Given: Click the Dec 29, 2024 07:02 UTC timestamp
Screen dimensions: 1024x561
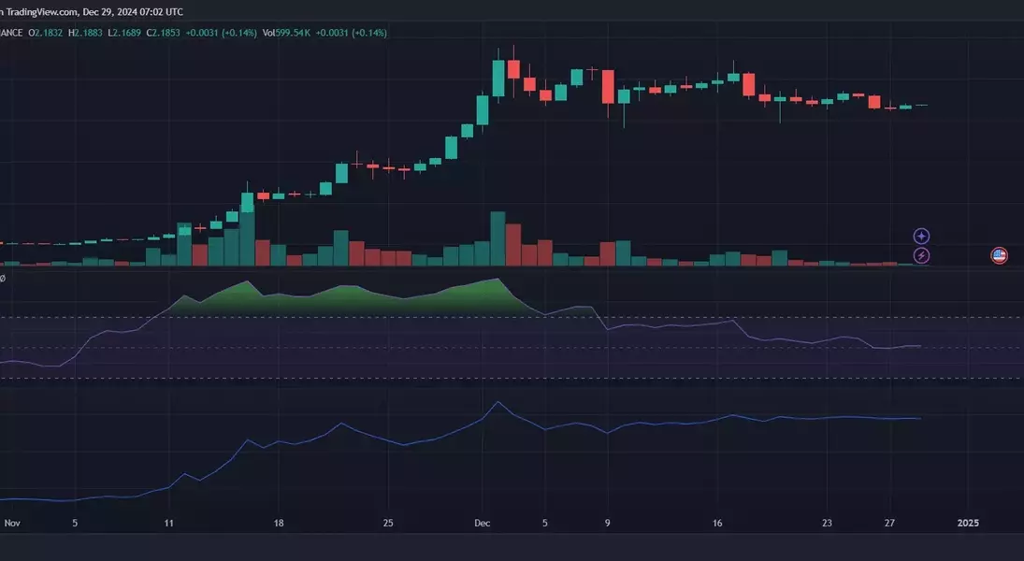Looking at the screenshot, I should 133,12.
